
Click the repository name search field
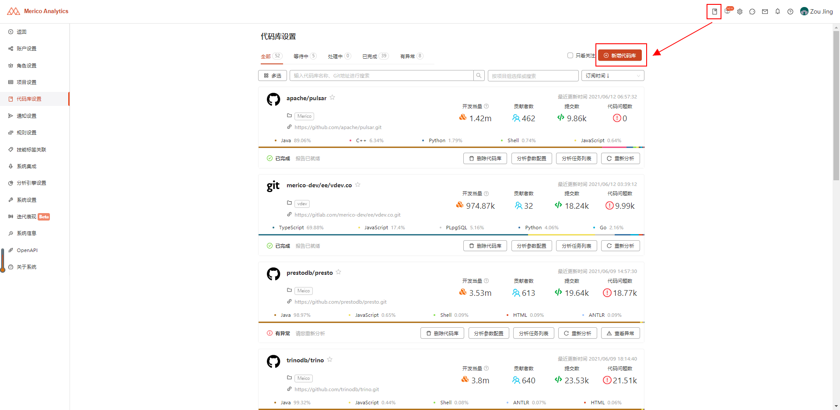pos(381,76)
